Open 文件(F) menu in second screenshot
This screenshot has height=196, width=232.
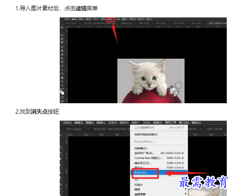coord(67,123)
